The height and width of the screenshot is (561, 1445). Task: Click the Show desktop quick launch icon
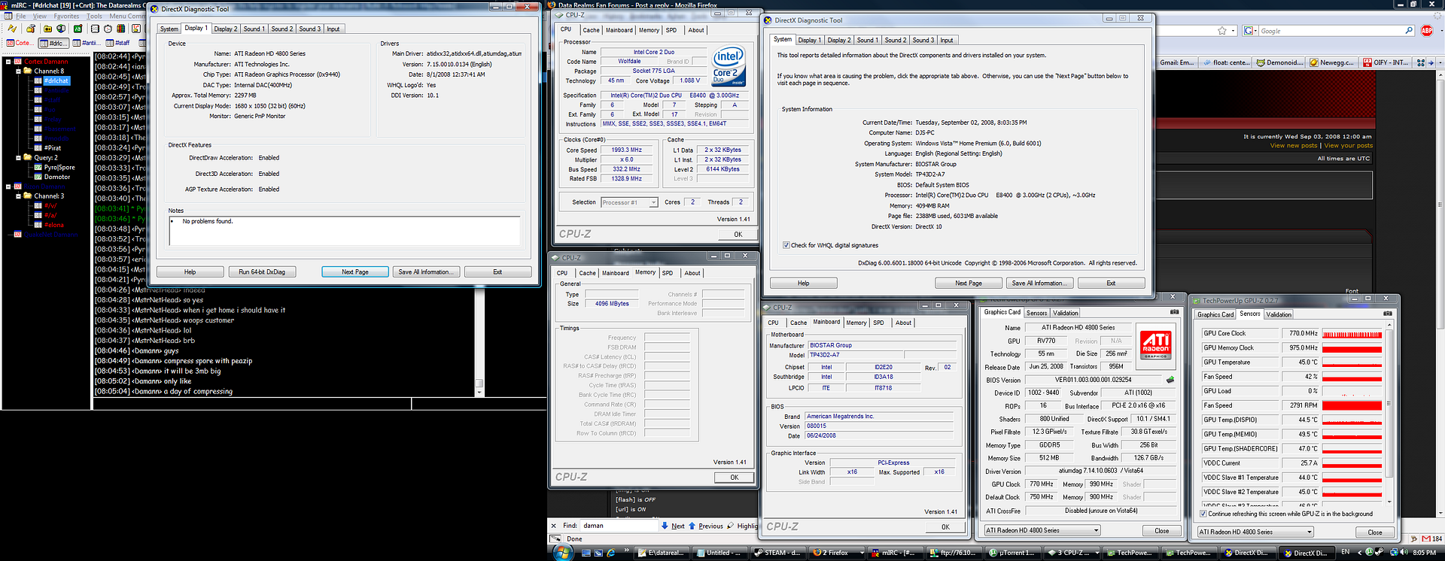tap(586, 553)
